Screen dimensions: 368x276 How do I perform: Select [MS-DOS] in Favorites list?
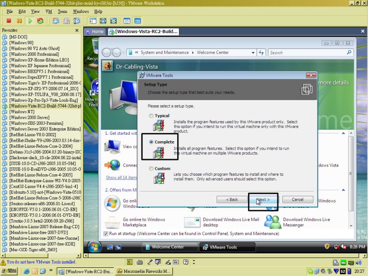coord(18,37)
